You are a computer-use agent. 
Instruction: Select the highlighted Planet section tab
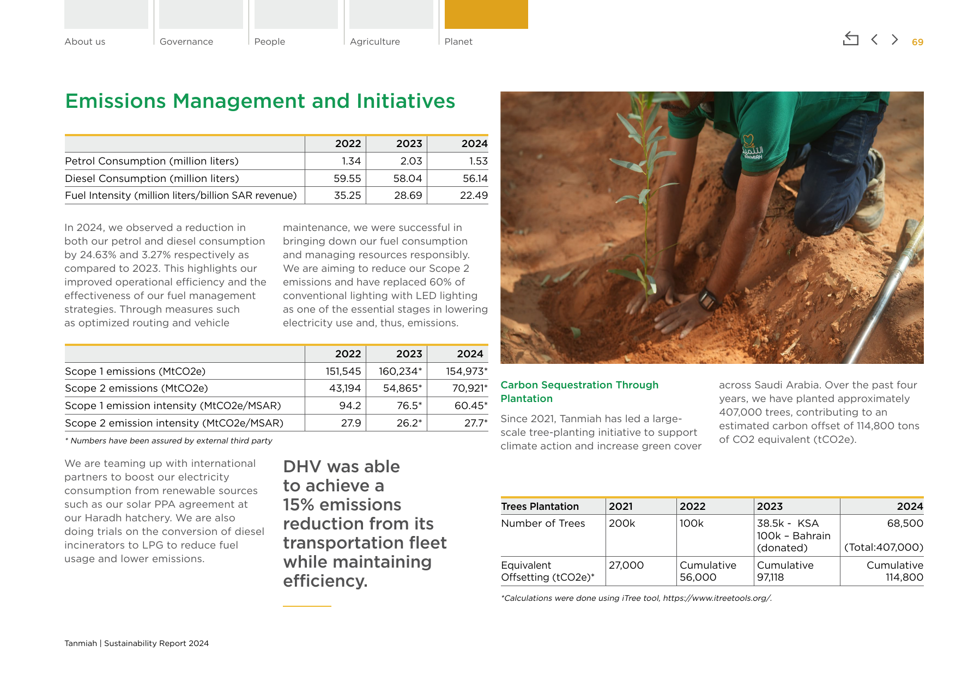tap(486, 23)
